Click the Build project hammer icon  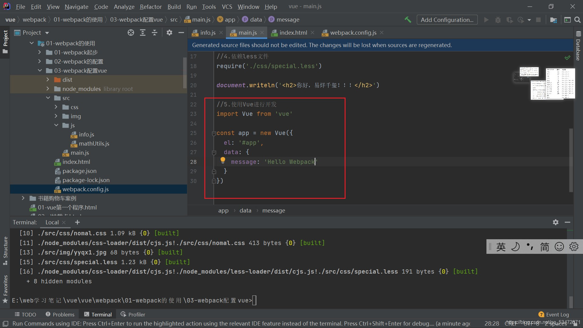(408, 20)
